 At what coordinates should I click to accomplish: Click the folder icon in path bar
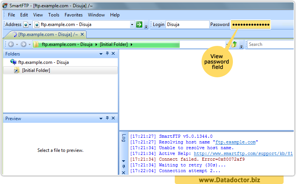click(x=36, y=45)
